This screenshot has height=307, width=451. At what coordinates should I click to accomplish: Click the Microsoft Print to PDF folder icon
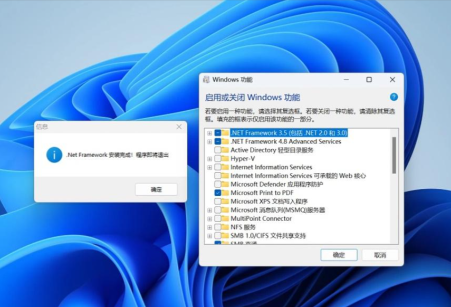(x=225, y=193)
